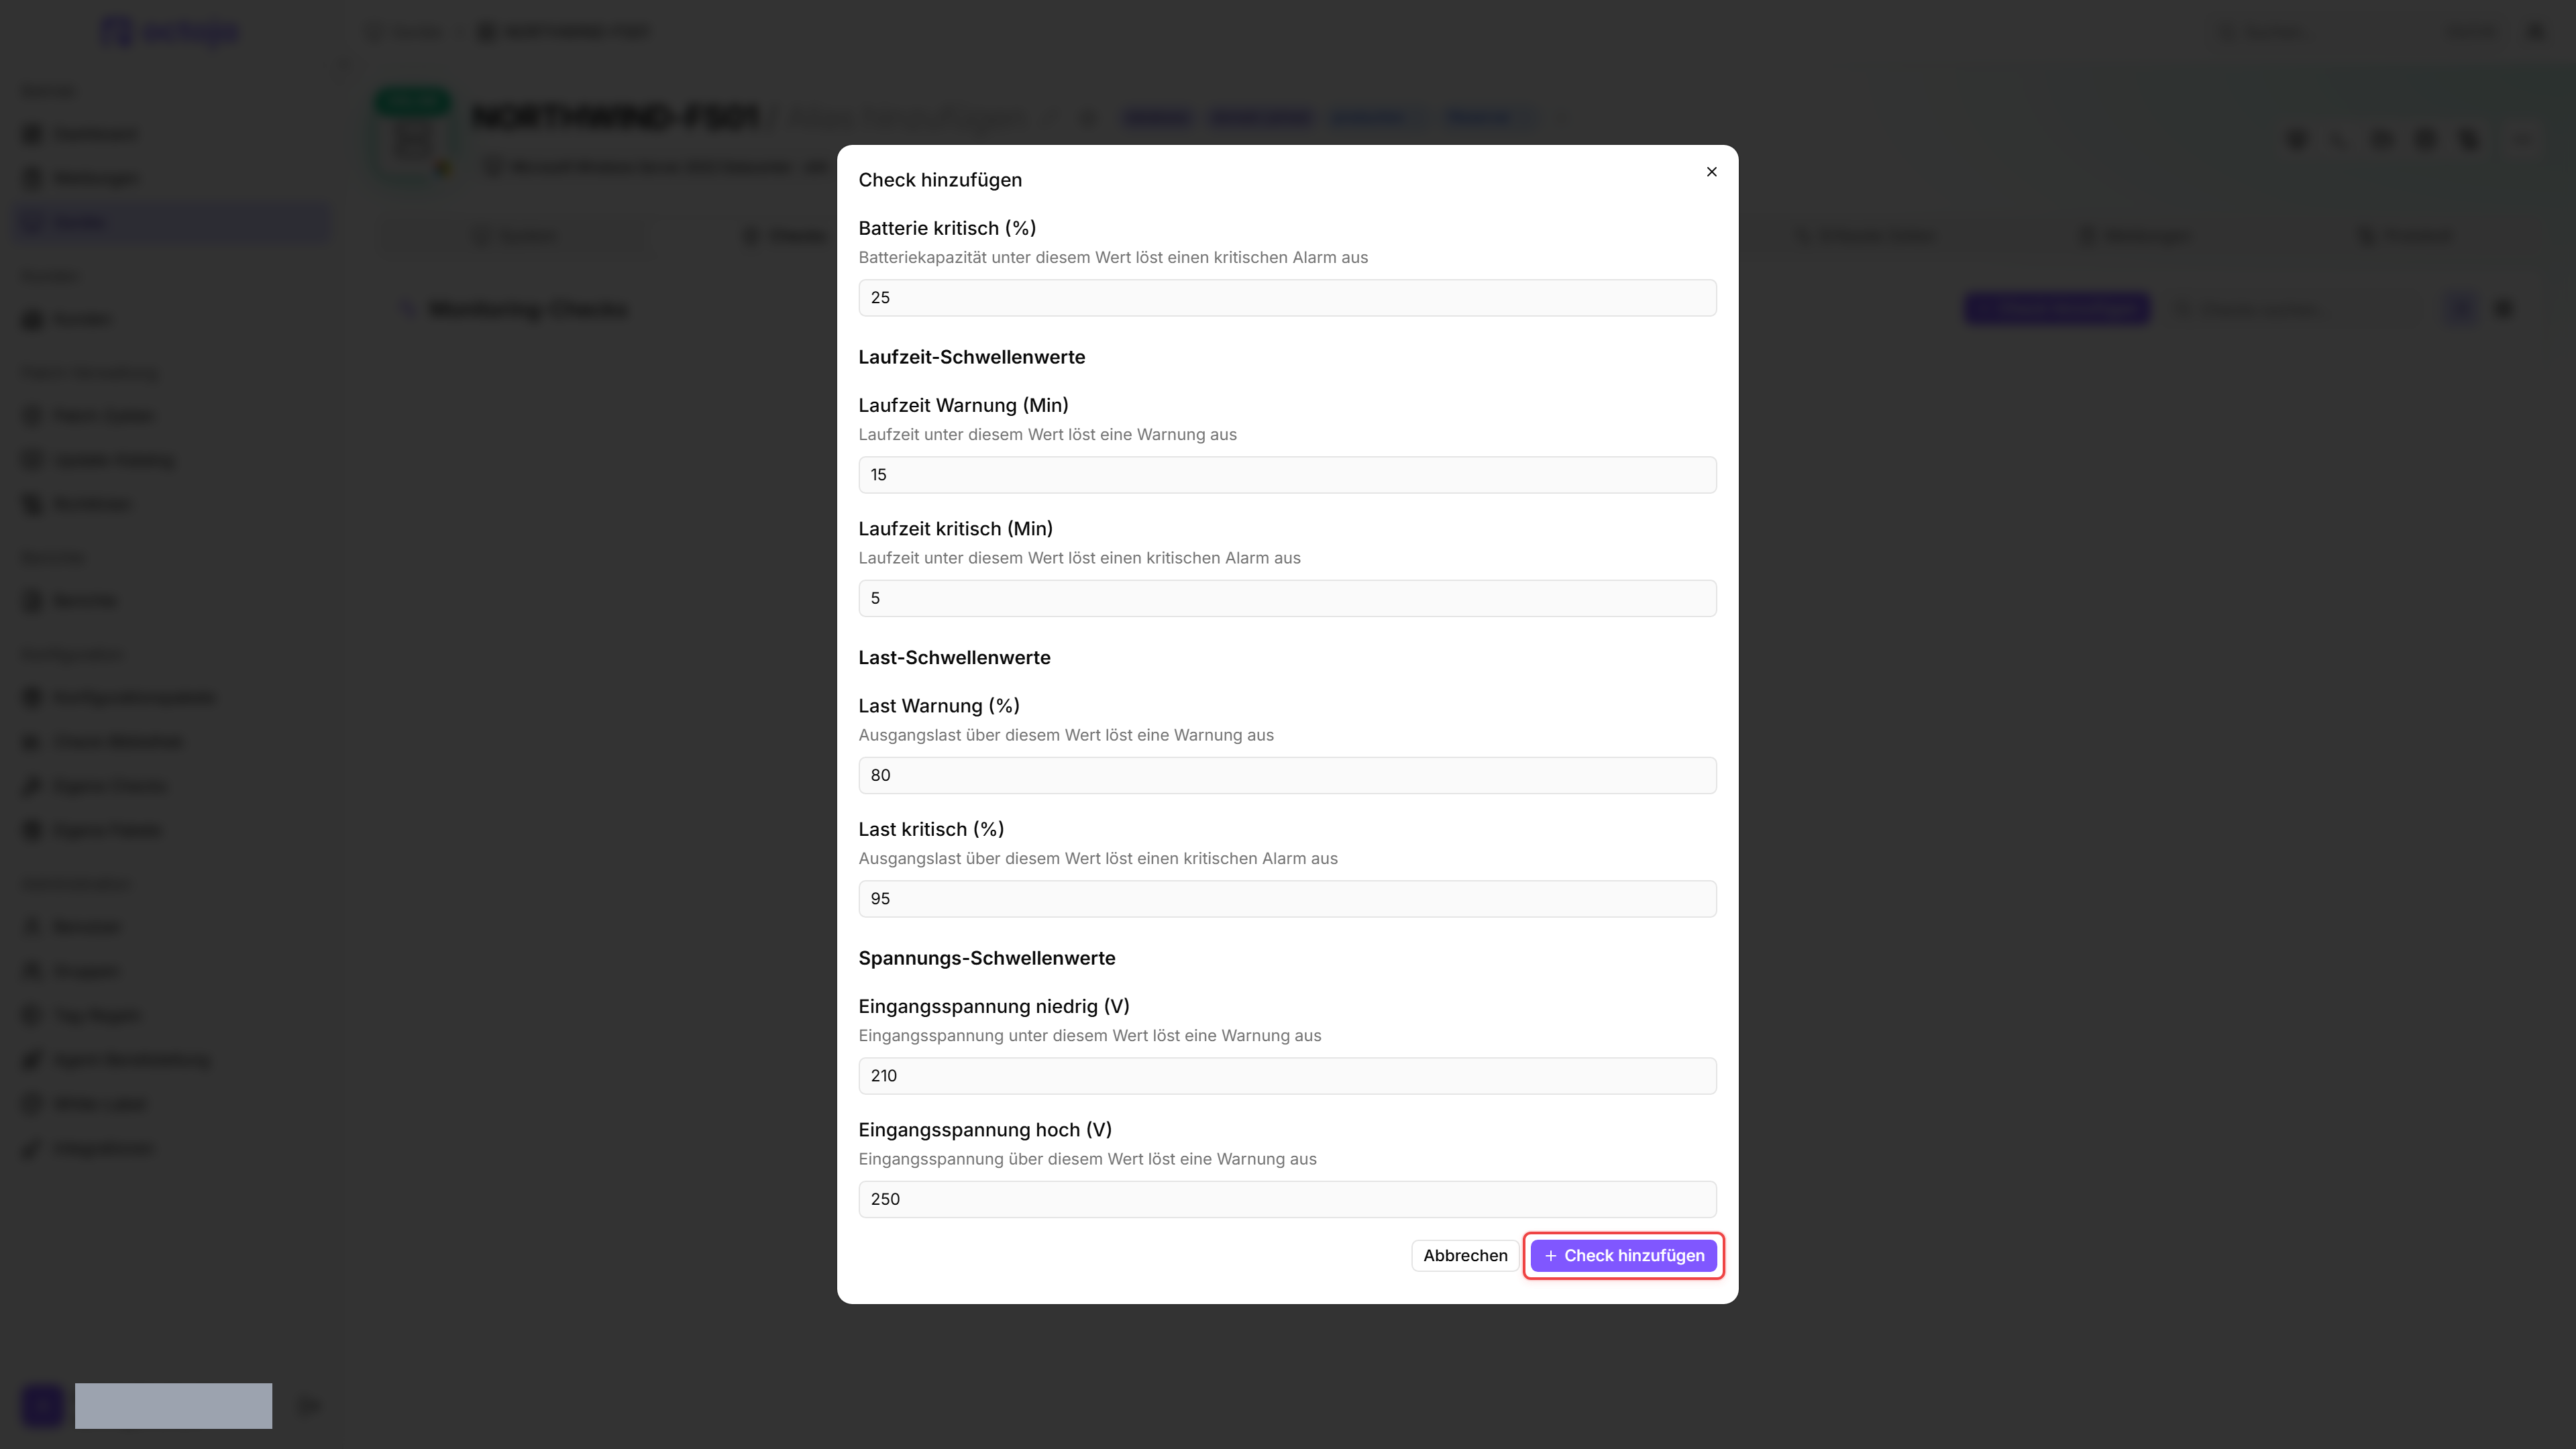The width and height of the screenshot is (2576, 1449).
Task: Close the Check hinzufügen dialog
Action: coord(1711,172)
